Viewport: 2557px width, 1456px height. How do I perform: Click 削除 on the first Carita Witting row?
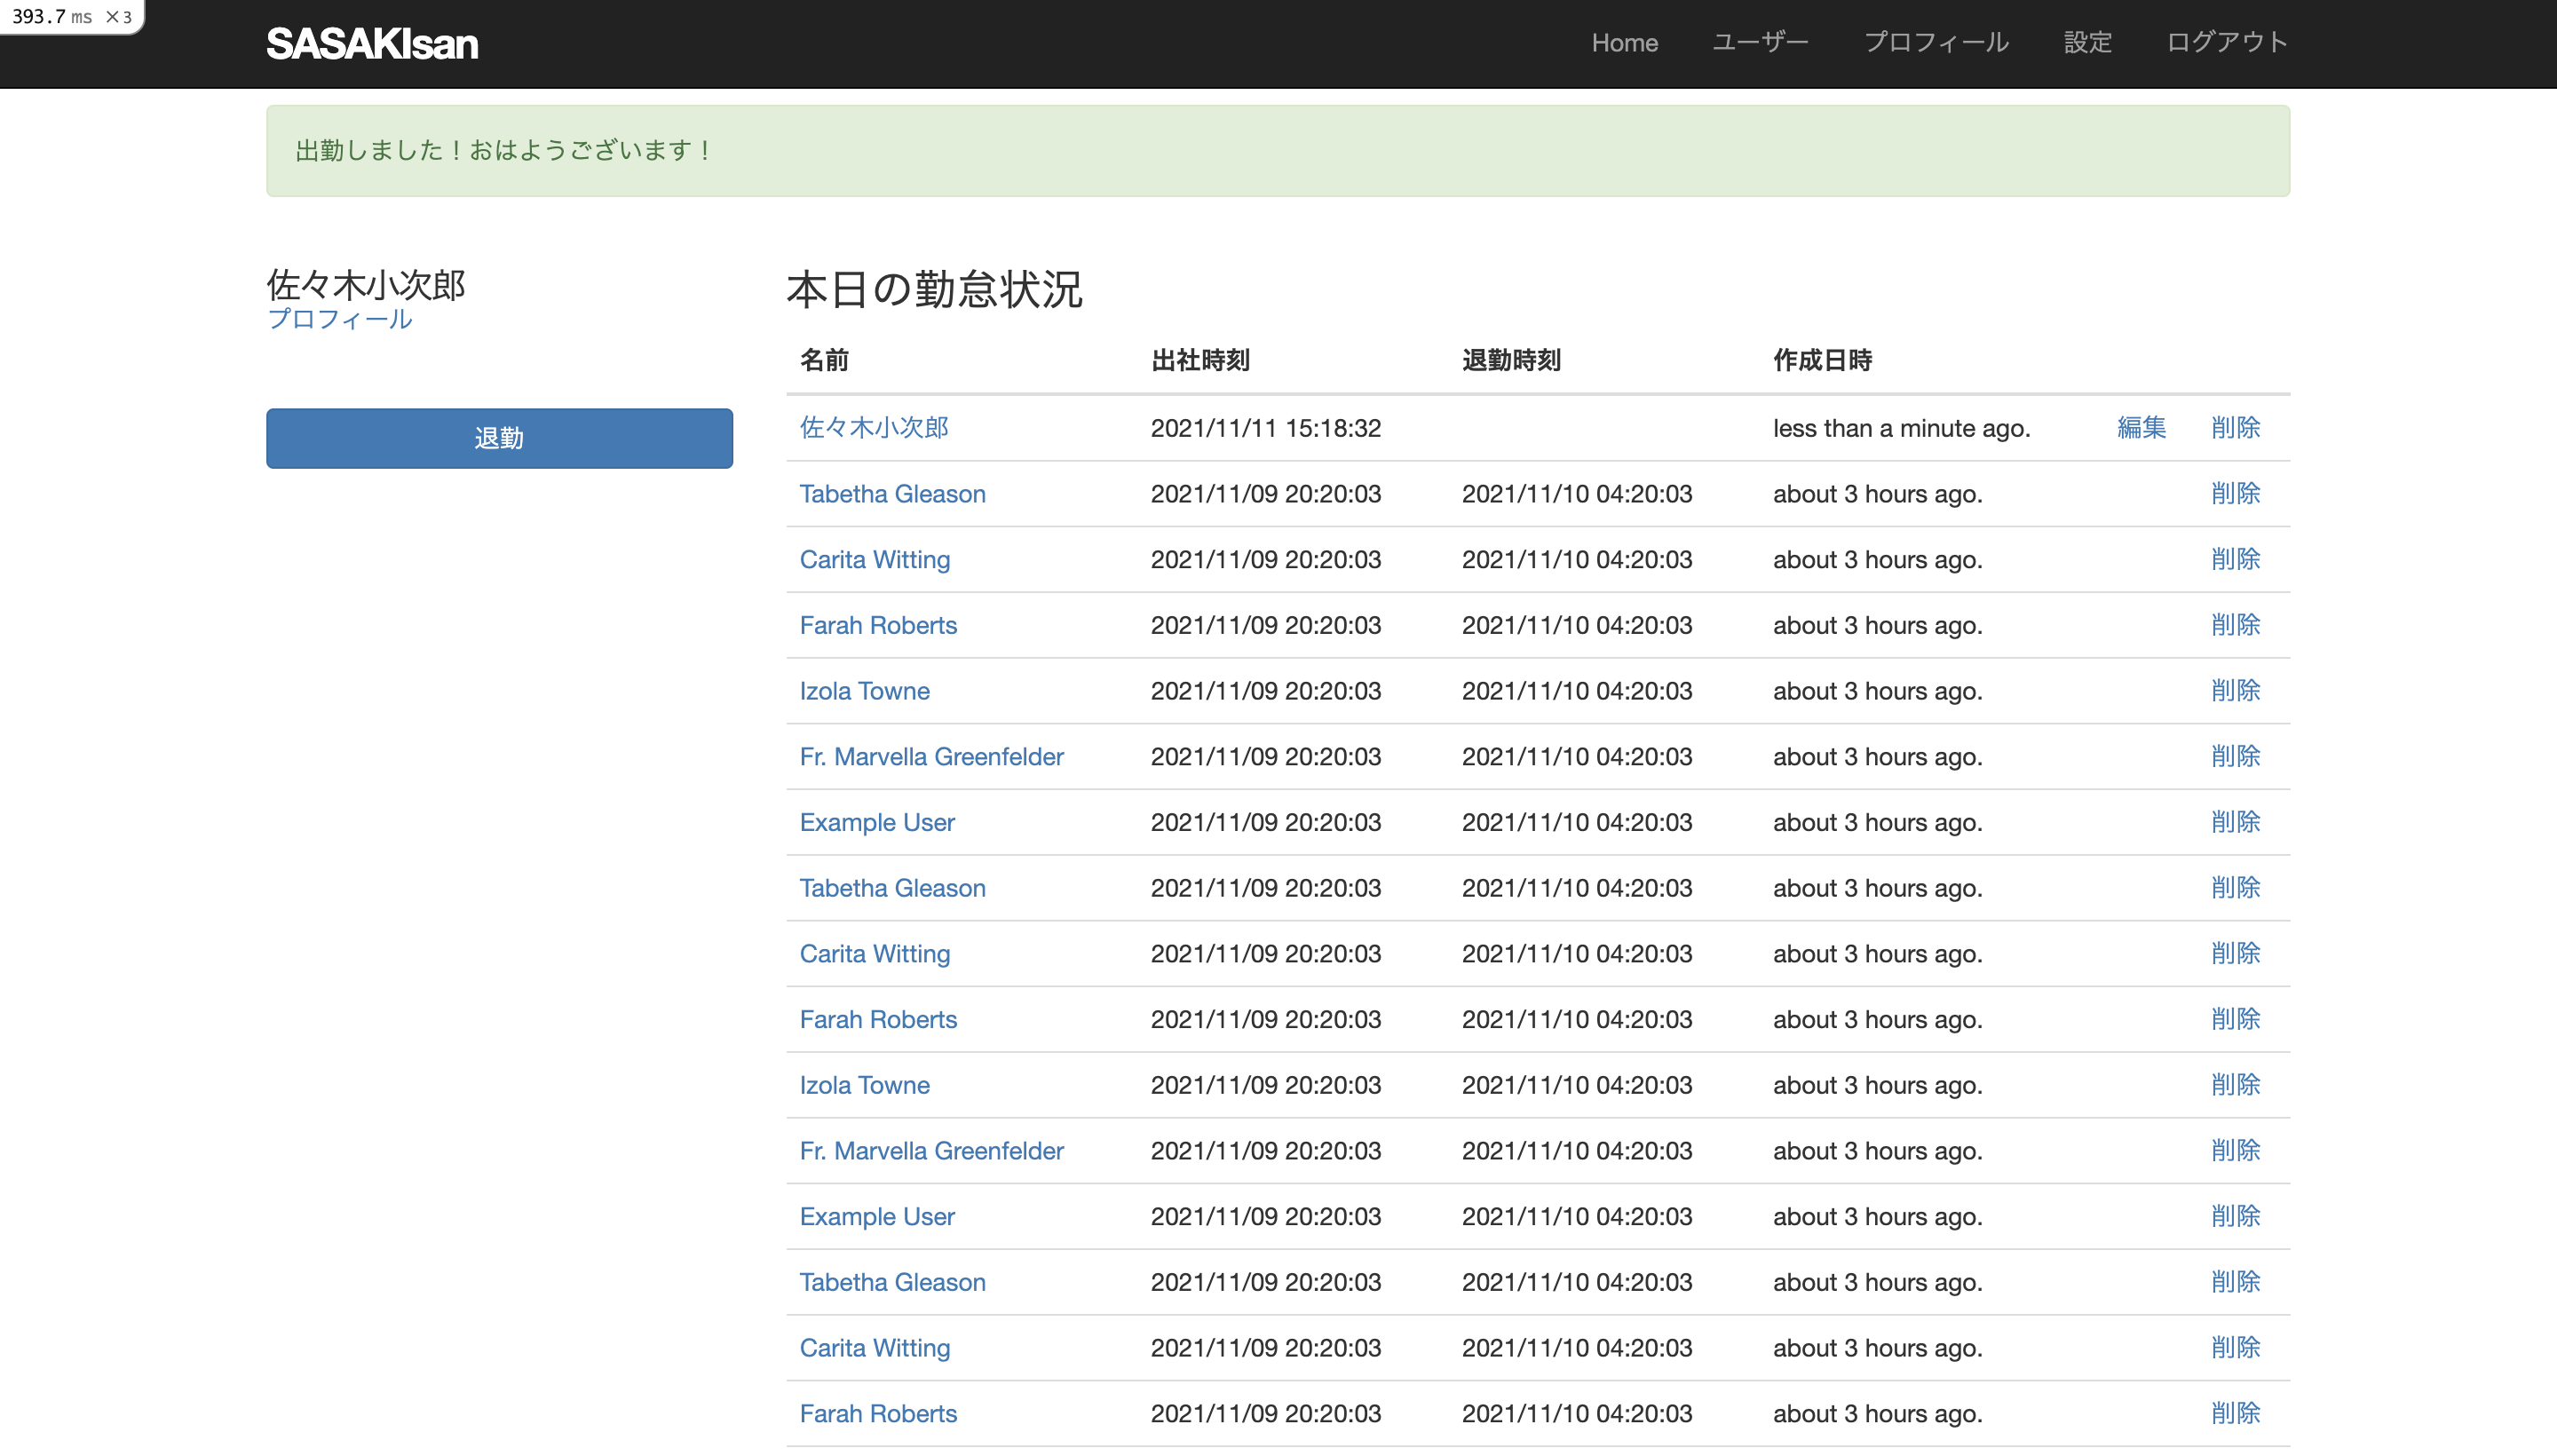(2235, 559)
